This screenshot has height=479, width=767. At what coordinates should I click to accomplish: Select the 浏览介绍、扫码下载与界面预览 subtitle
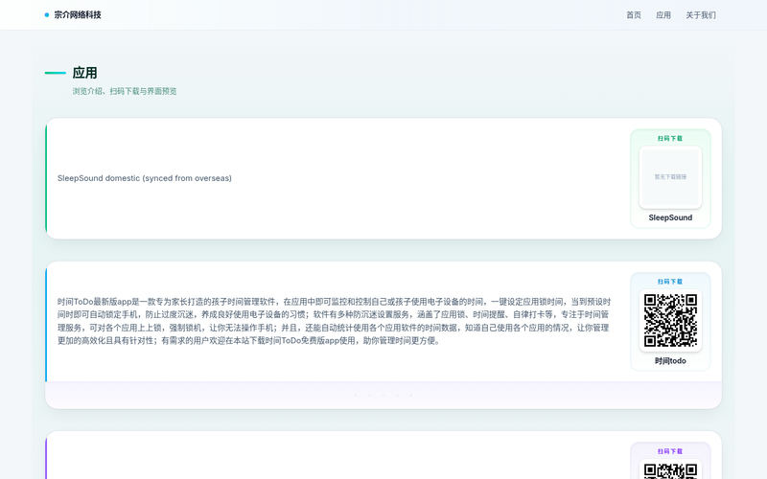click(125, 91)
